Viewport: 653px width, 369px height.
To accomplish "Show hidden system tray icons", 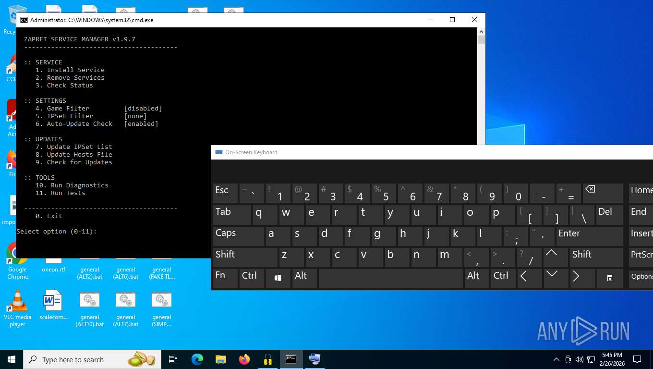I will click(556, 359).
